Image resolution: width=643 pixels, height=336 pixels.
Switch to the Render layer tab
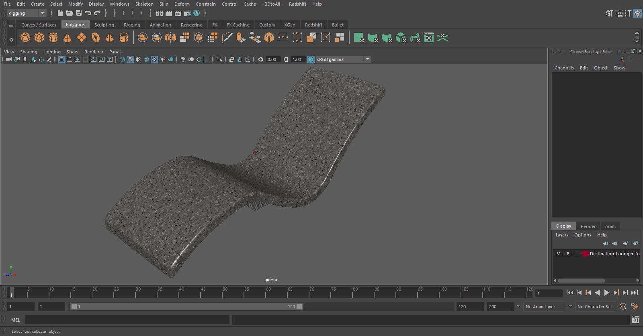coord(588,226)
